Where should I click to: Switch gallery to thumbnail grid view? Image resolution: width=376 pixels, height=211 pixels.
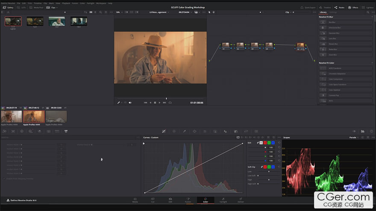tap(91, 12)
